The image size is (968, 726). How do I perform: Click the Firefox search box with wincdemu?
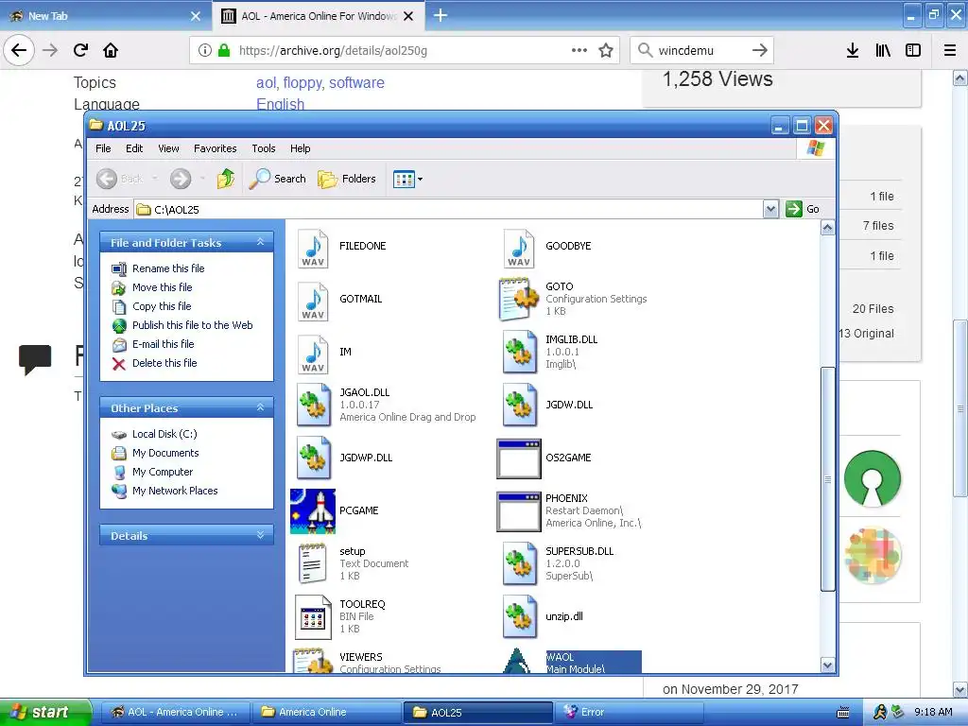pyautogui.click(x=701, y=50)
